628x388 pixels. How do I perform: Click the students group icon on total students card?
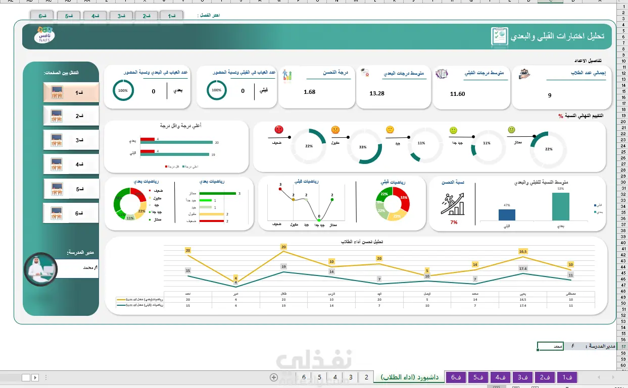point(524,74)
